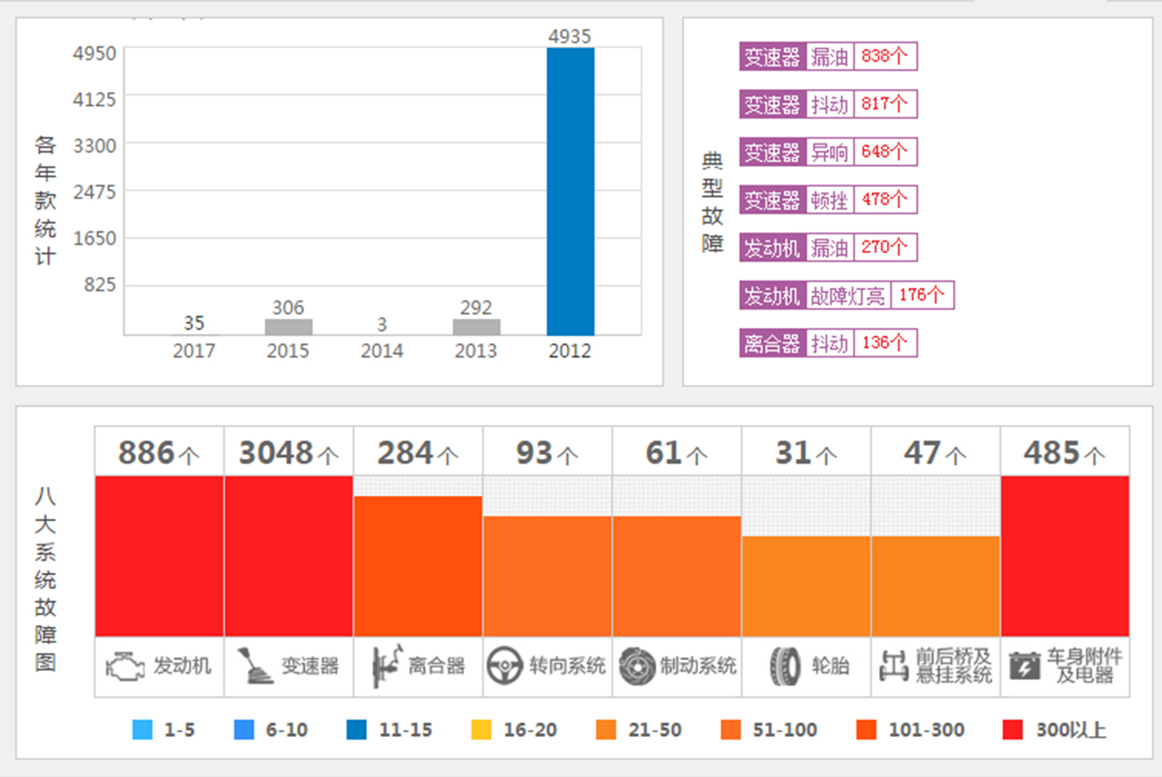Click the 变速器 漏油 838个 fault tag

pos(828,56)
